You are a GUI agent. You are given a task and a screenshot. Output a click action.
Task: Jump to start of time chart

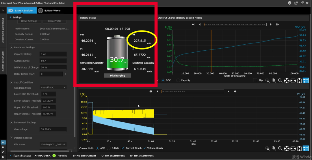(151, 92)
